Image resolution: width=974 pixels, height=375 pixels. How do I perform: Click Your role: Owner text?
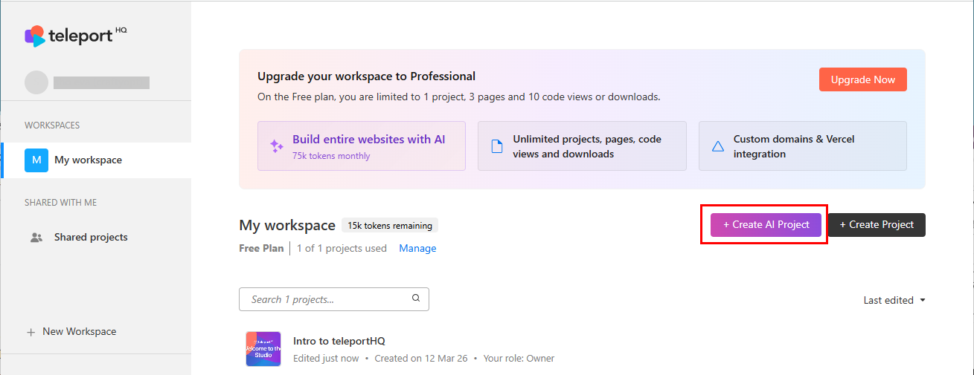coord(519,359)
